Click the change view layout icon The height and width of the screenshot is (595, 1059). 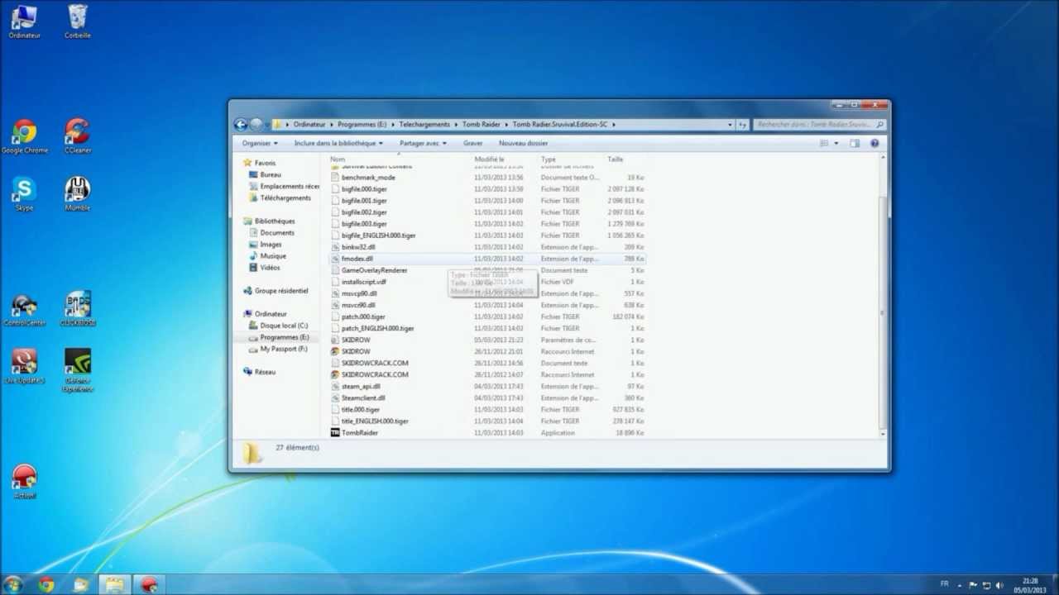824,143
